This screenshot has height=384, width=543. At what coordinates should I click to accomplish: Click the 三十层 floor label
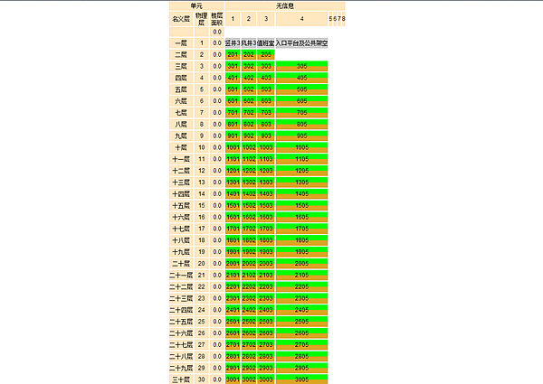click(x=181, y=379)
